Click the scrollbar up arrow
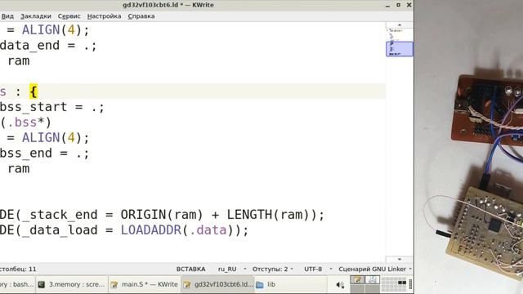The height and width of the screenshot is (294, 523). pos(400,25)
